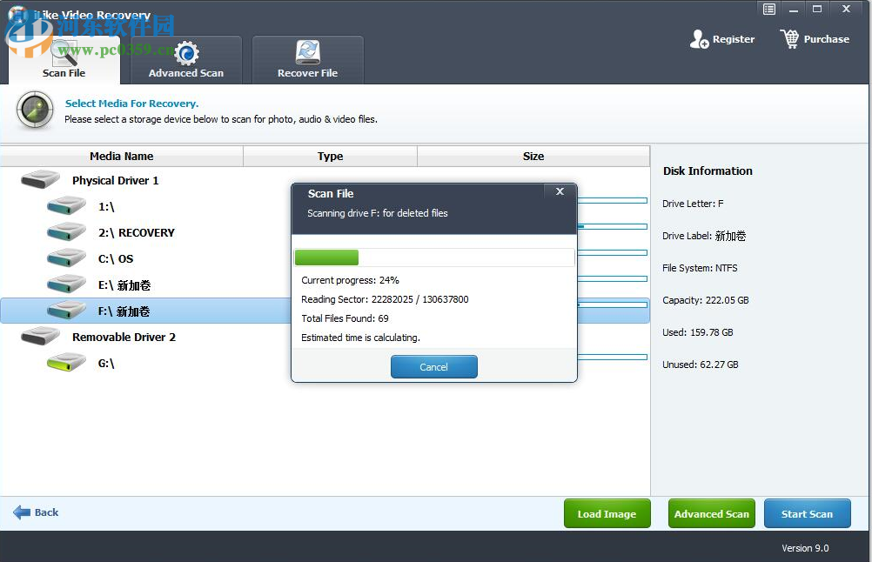Viewport: 872px width, 562px height.
Task: Click the green scan progress bar
Action: pos(326,258)
